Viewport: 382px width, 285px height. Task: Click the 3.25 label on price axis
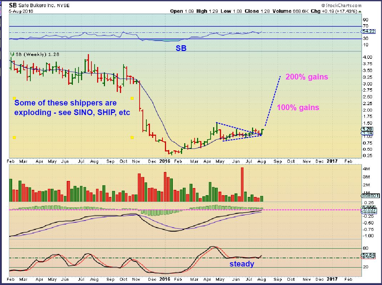tap(367, 77)
